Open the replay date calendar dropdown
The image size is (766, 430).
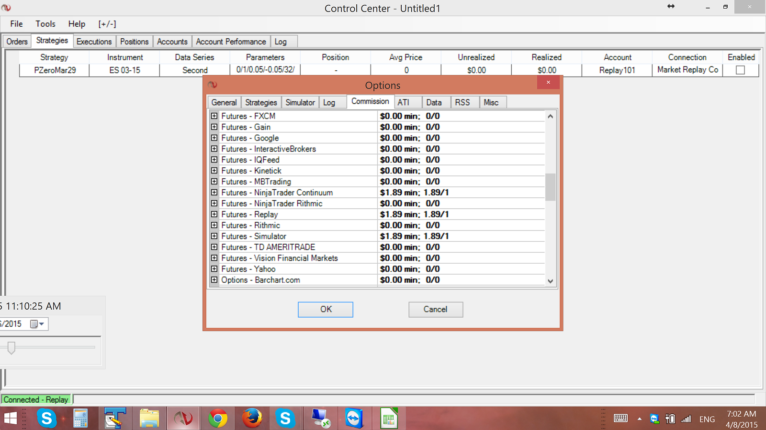click(37, 324)
